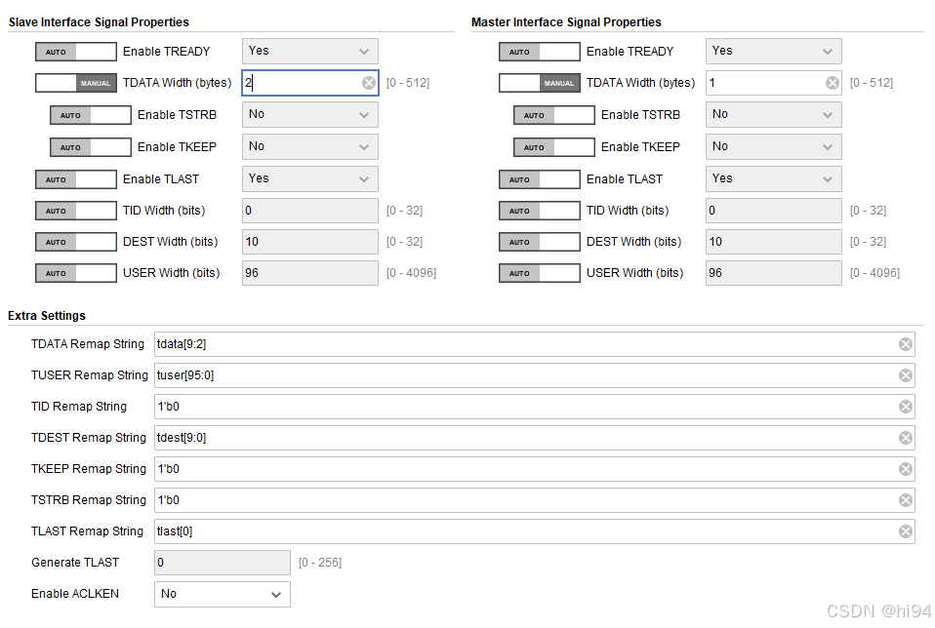This screenshot has width=935, height=628.
Task: Open master Enable TLAST dropdown
Action: tap(773, 178)
